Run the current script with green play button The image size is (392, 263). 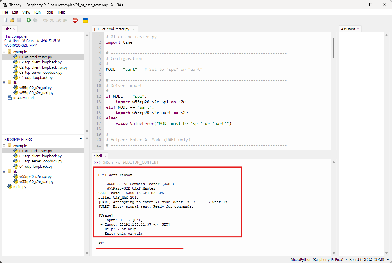(x=29, y=20)
